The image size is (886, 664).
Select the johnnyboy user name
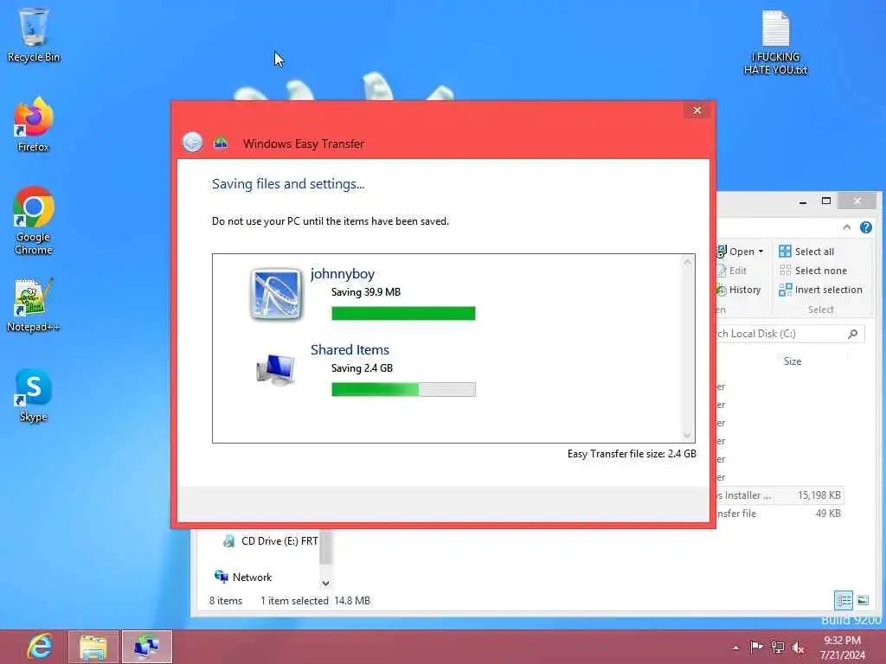[343, 274]
